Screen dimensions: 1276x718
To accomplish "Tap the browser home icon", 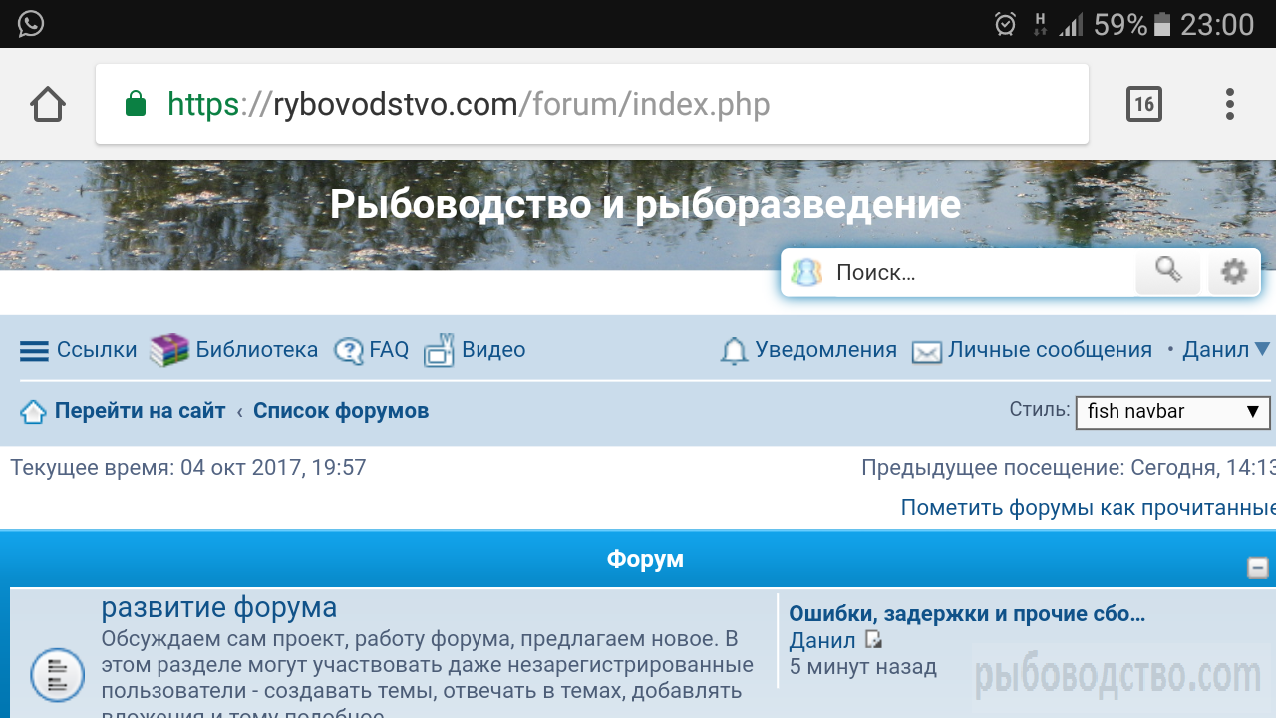I will coord(48,104).
